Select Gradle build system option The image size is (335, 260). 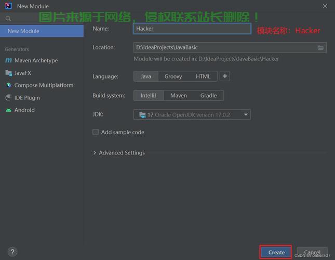tap(208, 96)
